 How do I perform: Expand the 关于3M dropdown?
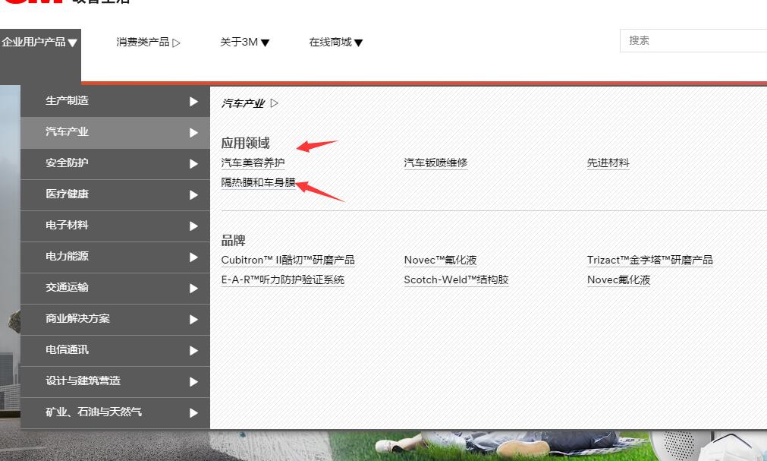click(244, 42)
